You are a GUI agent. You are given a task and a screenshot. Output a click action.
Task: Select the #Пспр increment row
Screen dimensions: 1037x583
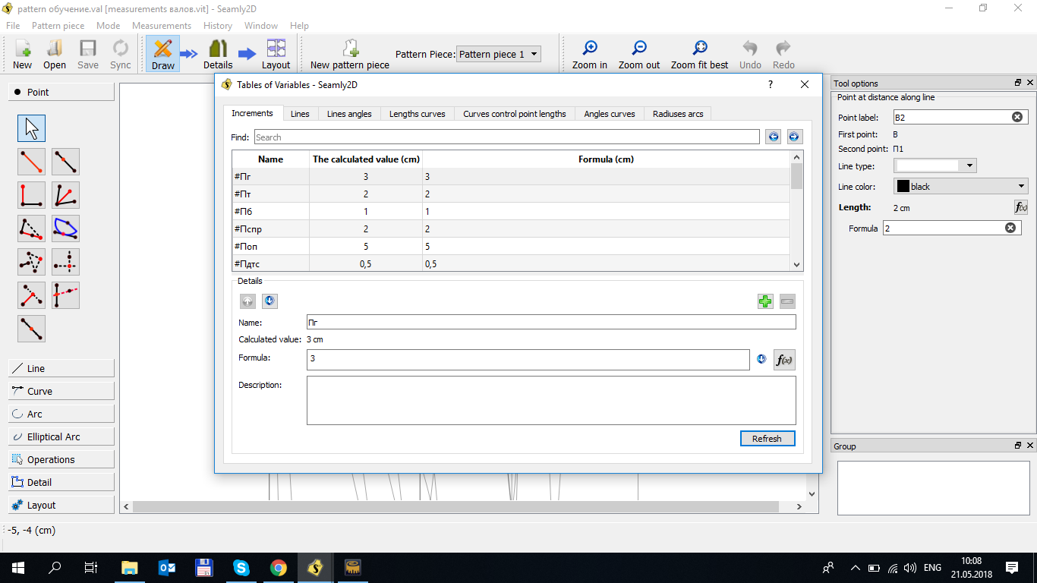pos(511,229)
